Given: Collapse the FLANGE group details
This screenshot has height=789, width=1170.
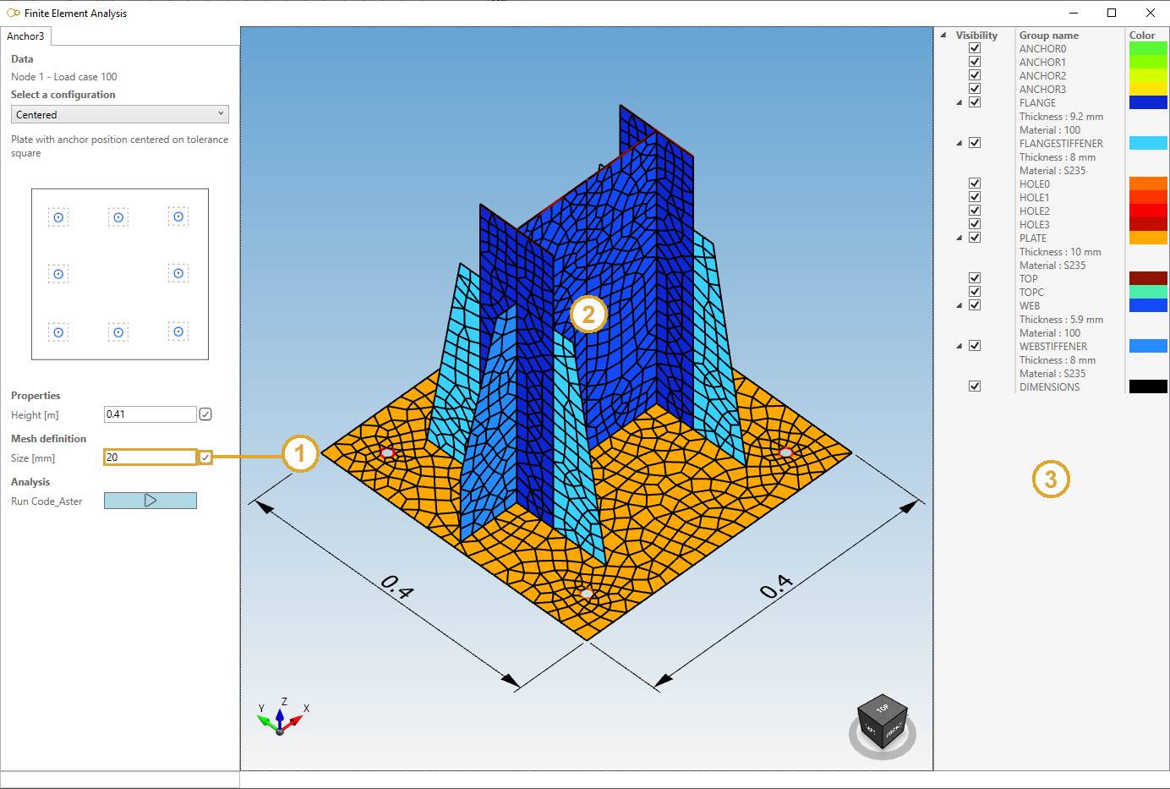Looking at the screenshot, I should (x=960, y=102).
